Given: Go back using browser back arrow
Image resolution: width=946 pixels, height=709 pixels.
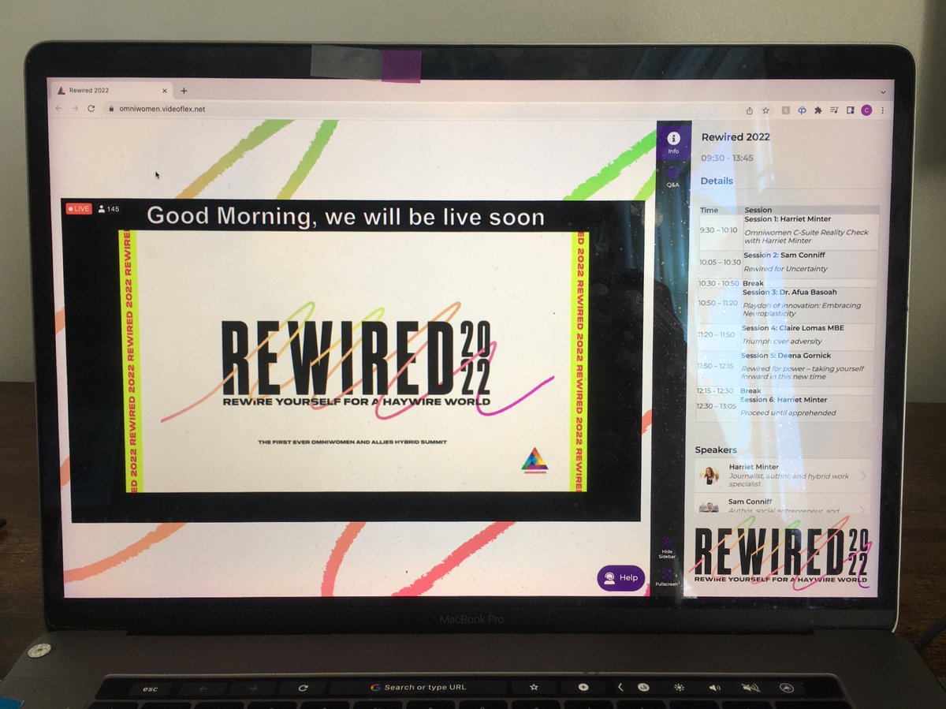Looking at the screenshot, I should [59, 108].
